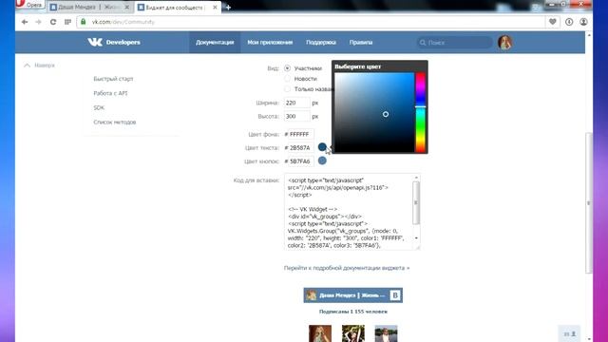Open Работа с API sidebar link
This screenshot has width=608, height=342.
click(x=110, y=93)
